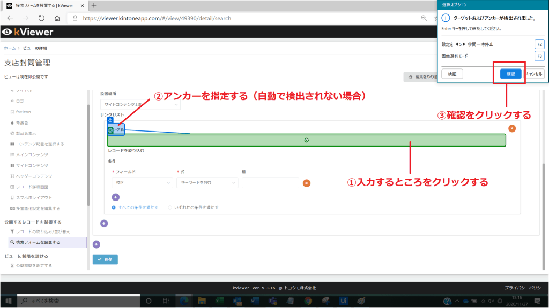Click the キャンセル button in the dialog
Screen dimensions: 549x308
point(535,74)
